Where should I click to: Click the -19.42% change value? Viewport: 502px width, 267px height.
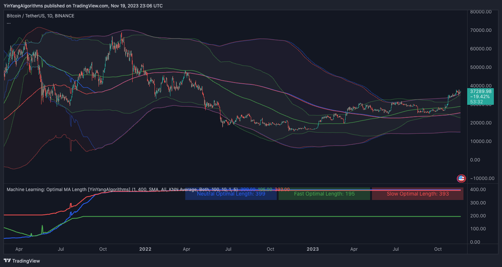coord(479,96)
